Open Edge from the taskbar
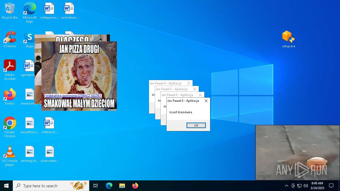Screen dimensions: 340x191 (x=109, y=186)
